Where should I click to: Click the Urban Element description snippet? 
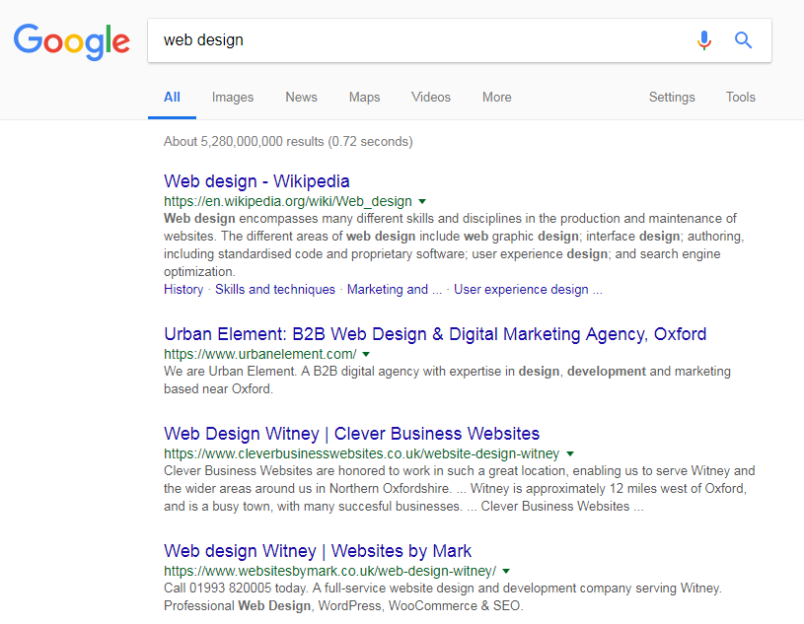[447, 381]
